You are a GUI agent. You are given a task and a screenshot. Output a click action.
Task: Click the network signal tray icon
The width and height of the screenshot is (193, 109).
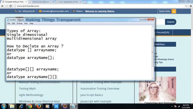click(x=179, y=106)
